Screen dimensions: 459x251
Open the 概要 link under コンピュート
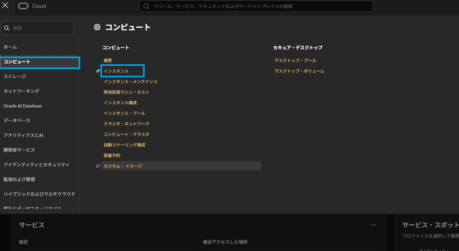pyautogui.click(x=107, y=60)
